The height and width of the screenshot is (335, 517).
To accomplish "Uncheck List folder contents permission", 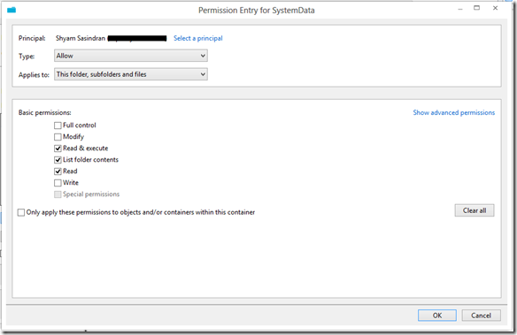I will (58, 160).
